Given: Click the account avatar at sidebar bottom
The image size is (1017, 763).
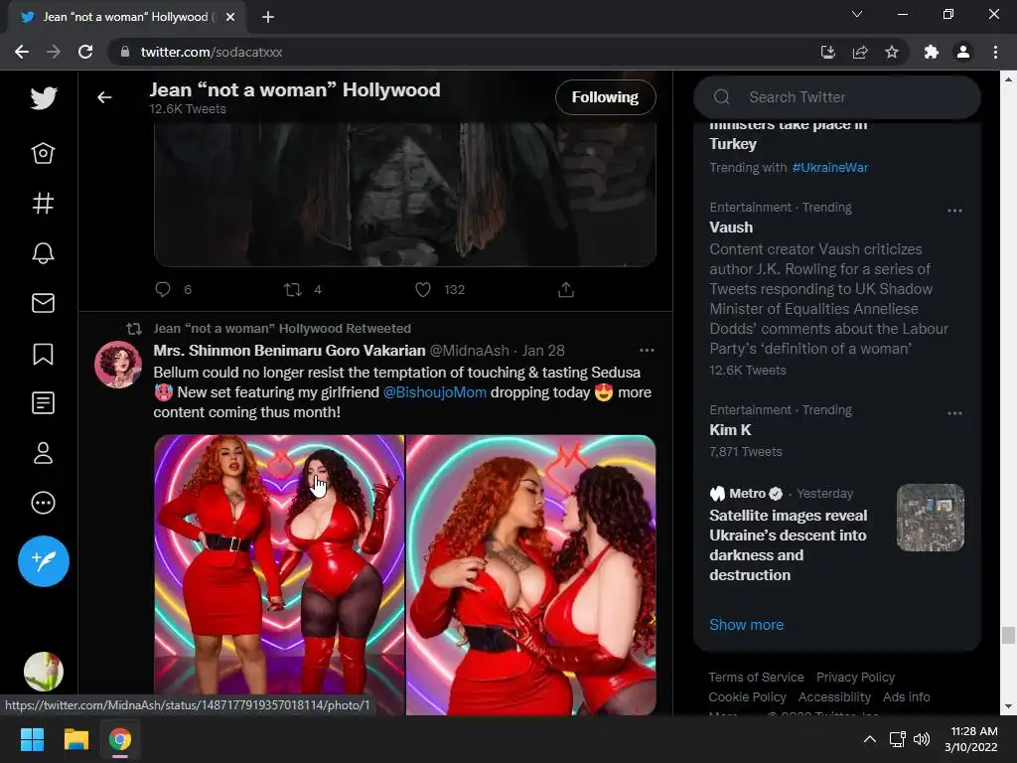Looking at the screenshot, I should pos(44,672).
